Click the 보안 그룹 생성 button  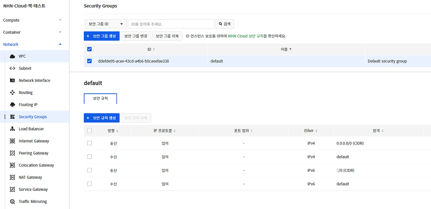point(102,36)
